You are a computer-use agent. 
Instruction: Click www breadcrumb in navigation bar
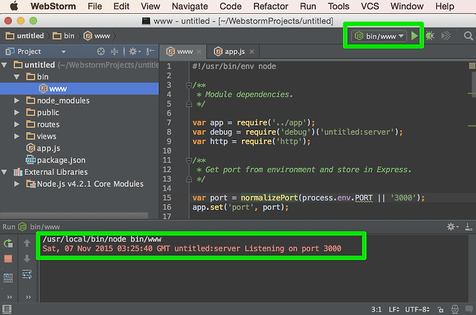tap(97, 36)
